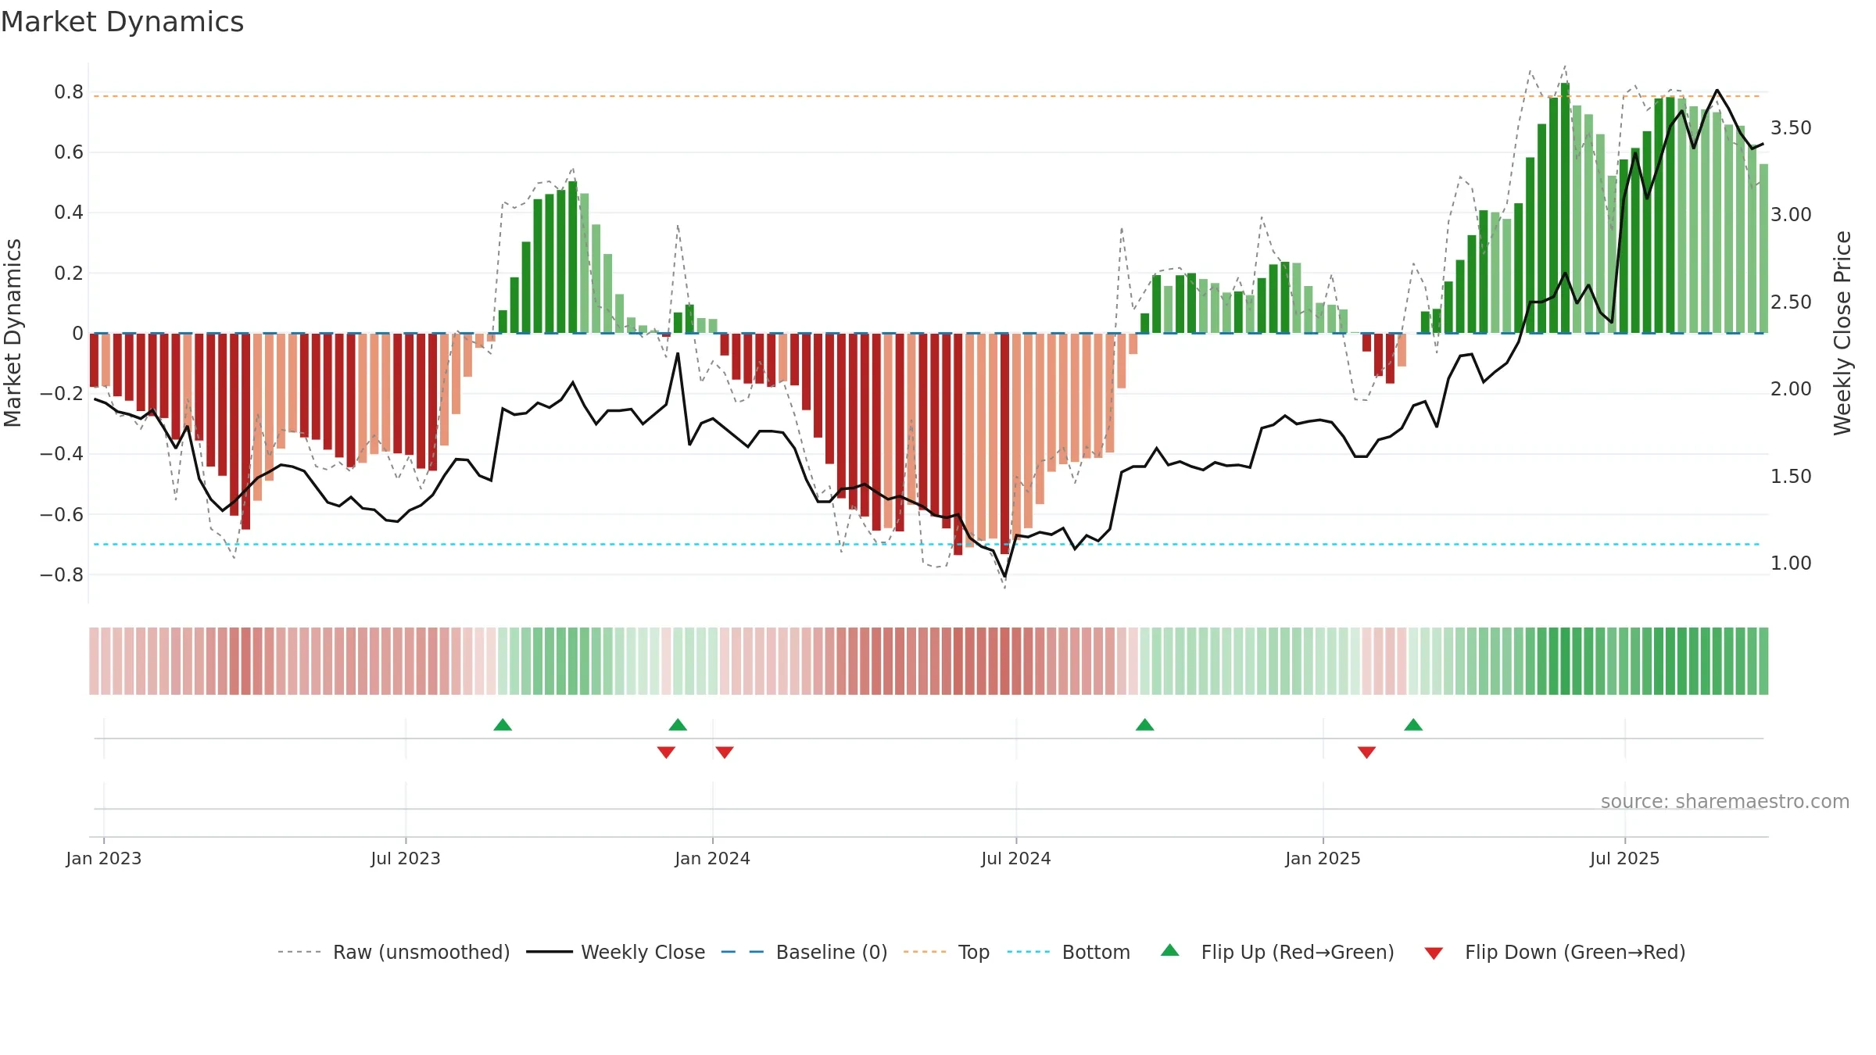
Task: Click the green Flip Up legend triangle
Action: point(1170,950)
